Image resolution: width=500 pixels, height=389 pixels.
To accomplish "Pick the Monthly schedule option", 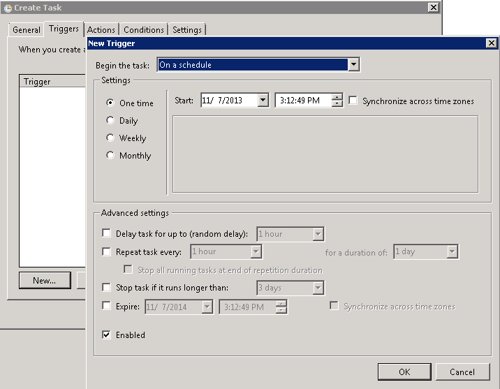I will pos(110,156).
